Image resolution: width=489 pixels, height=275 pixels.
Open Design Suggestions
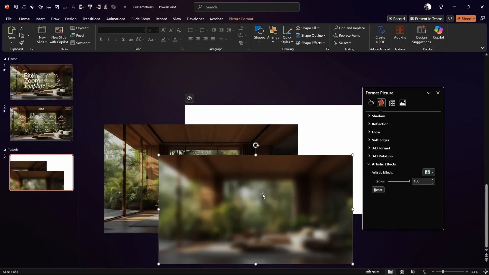(422, 34)
